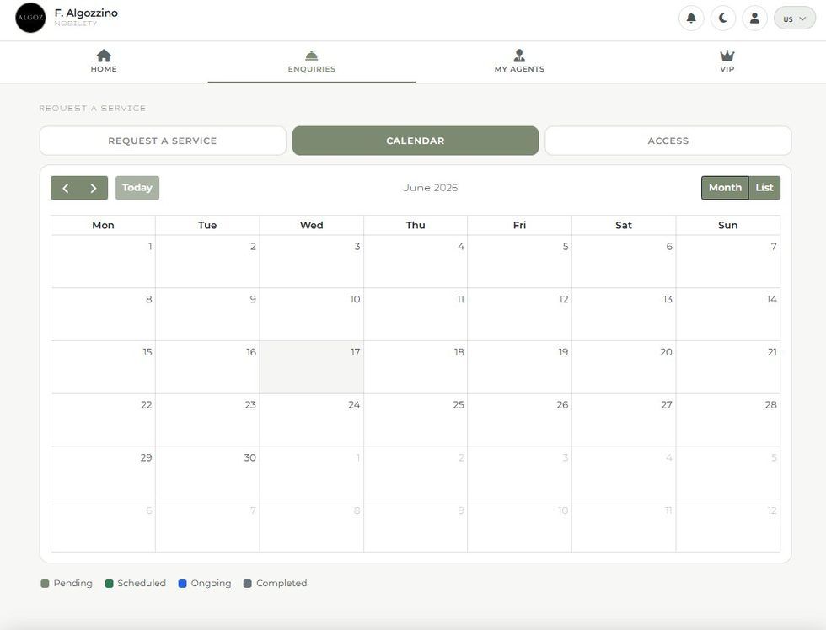
Task: Select June 10 calendar day
Action: point(311,314)
